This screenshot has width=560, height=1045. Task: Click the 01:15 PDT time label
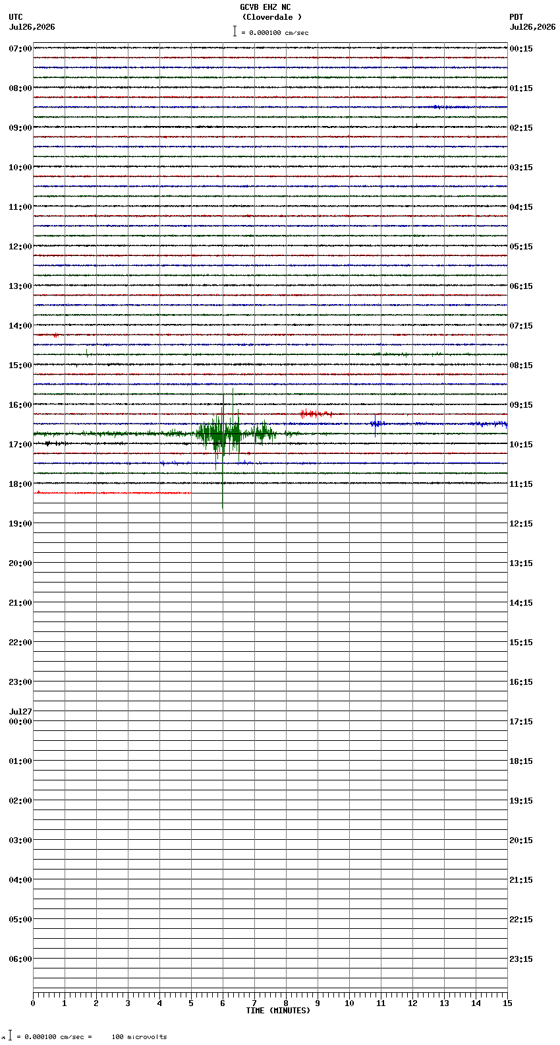pyautogui.click(x=521, y=88)
